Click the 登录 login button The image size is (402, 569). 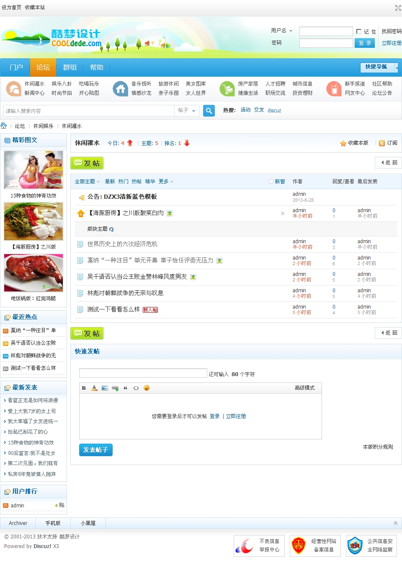[364, 43]
